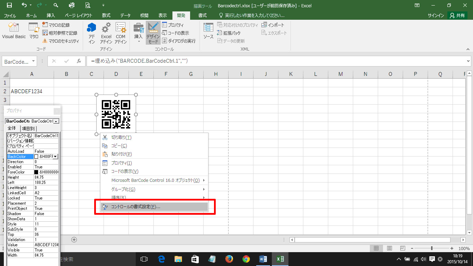Switch to 項目別 tab in Properties window
Viewport: 473px width, 266px height.
coord(28,128)
